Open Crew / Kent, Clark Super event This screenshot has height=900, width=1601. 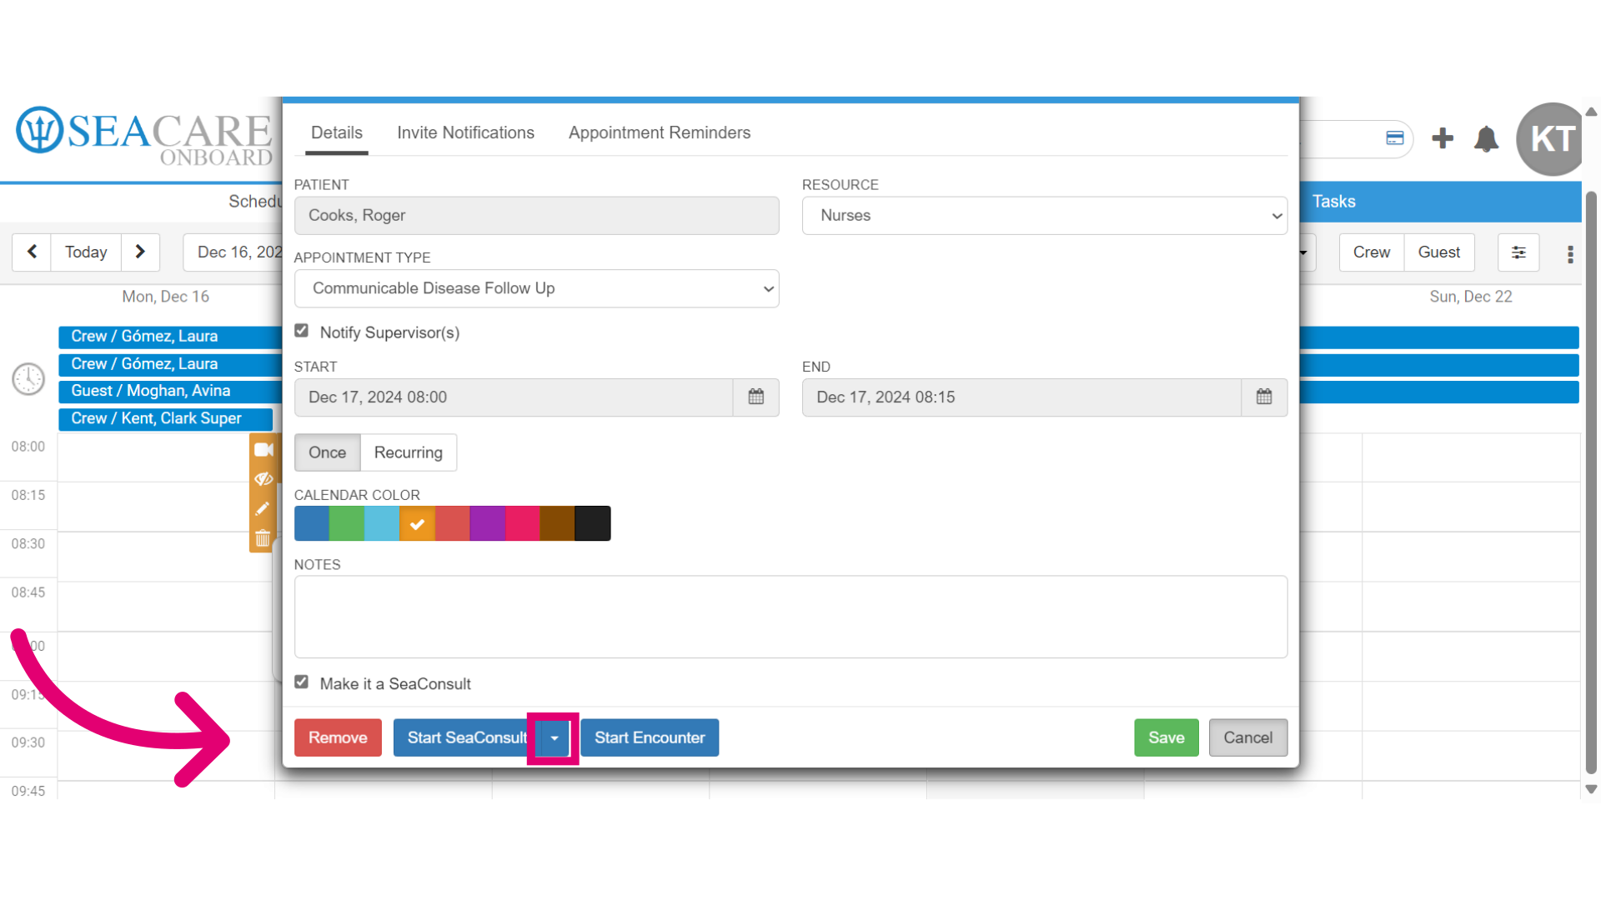tap(165, 418)
